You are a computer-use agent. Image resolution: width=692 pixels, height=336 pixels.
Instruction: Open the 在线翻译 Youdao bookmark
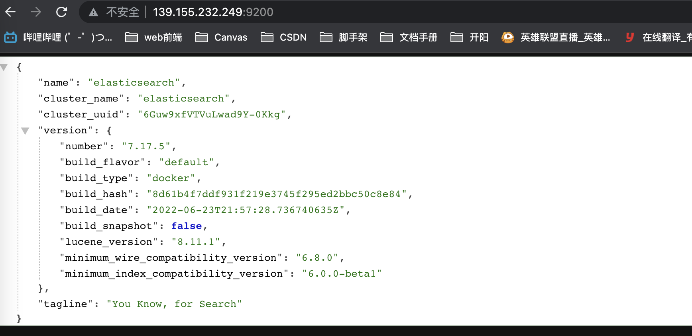coord(658,37)
